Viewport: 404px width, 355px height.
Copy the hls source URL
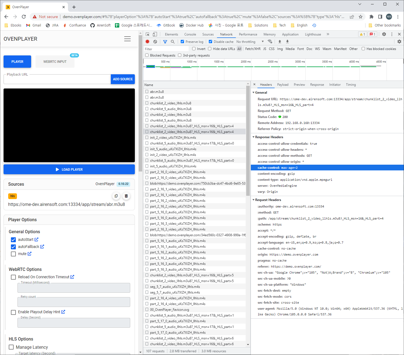point(116,196)
